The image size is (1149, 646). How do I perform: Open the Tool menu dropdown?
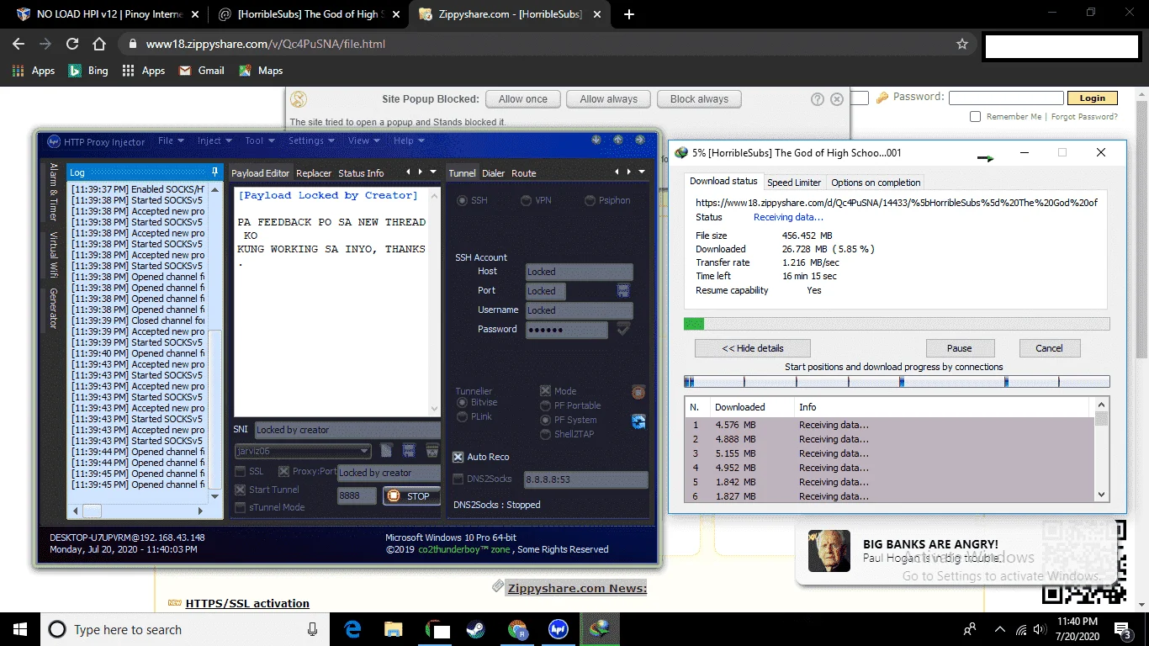[x=259, y=140]
